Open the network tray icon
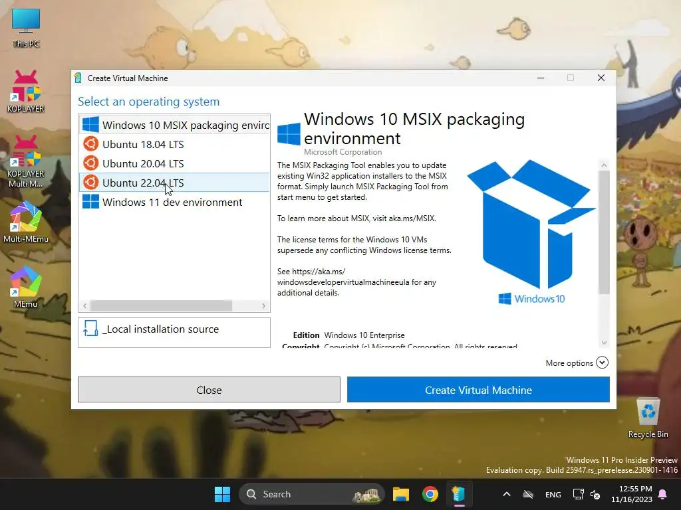Viewport: 681px width, 510px height. coord(578,494)
